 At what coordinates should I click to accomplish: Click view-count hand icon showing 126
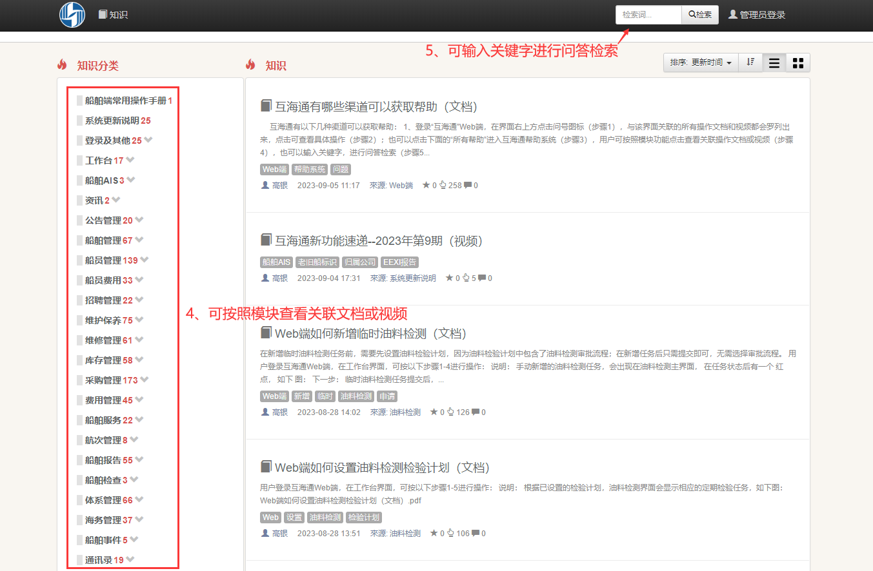click(450, 412)
